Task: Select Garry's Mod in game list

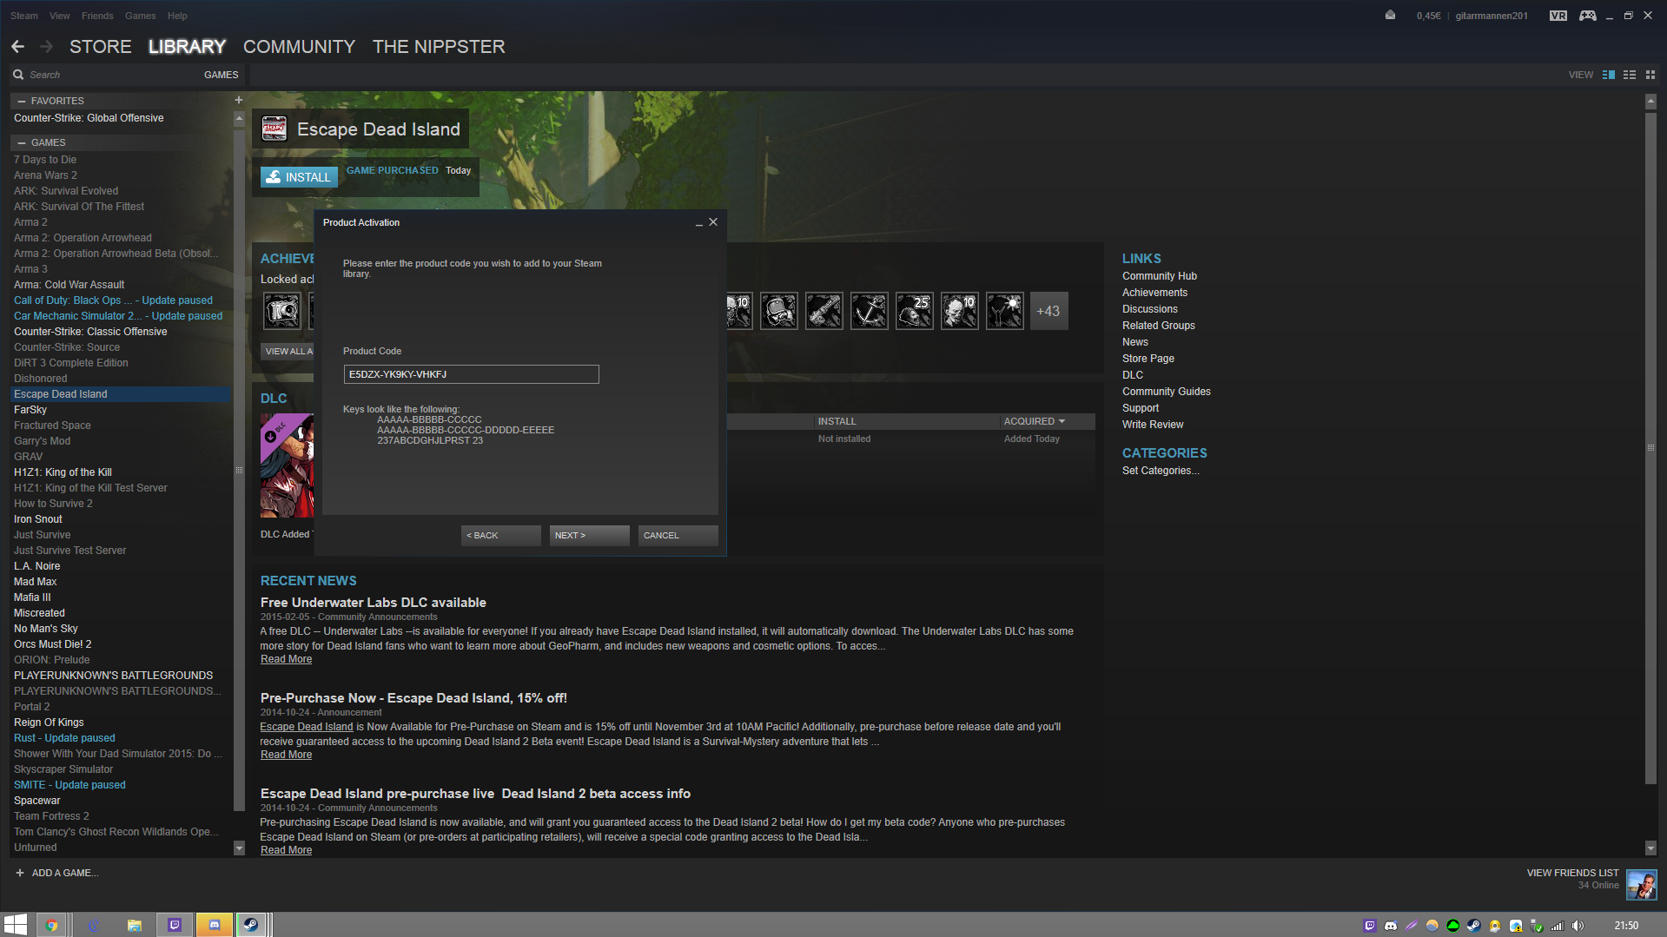Action: (42, 441)
